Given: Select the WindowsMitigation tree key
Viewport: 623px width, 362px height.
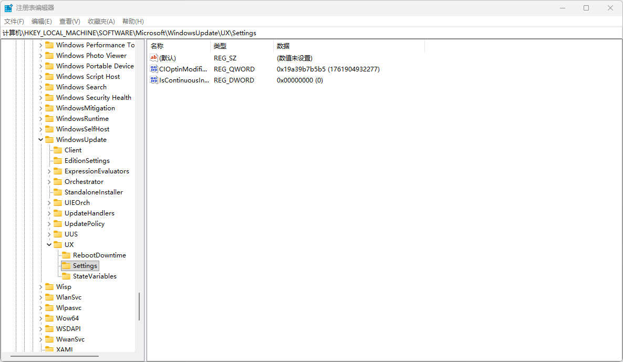Looking at the screenshot, I should (x=86, y=108).
